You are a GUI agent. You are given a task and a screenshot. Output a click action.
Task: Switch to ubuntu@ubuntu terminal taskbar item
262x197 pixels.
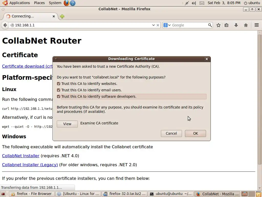(x=171, y=194)
